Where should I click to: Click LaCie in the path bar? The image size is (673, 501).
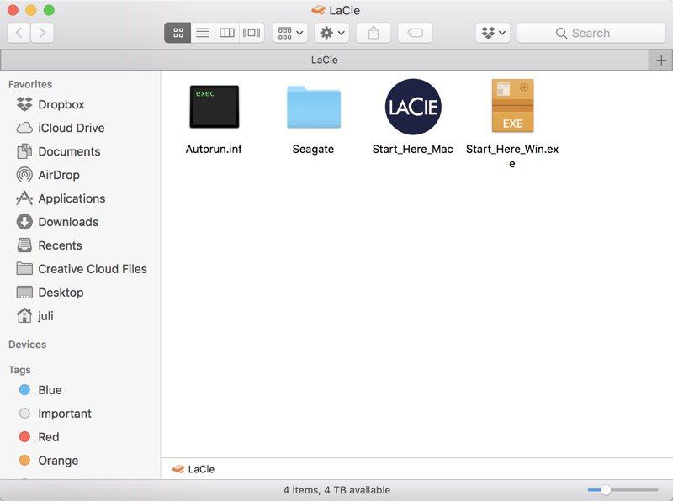tap(193, 469)
